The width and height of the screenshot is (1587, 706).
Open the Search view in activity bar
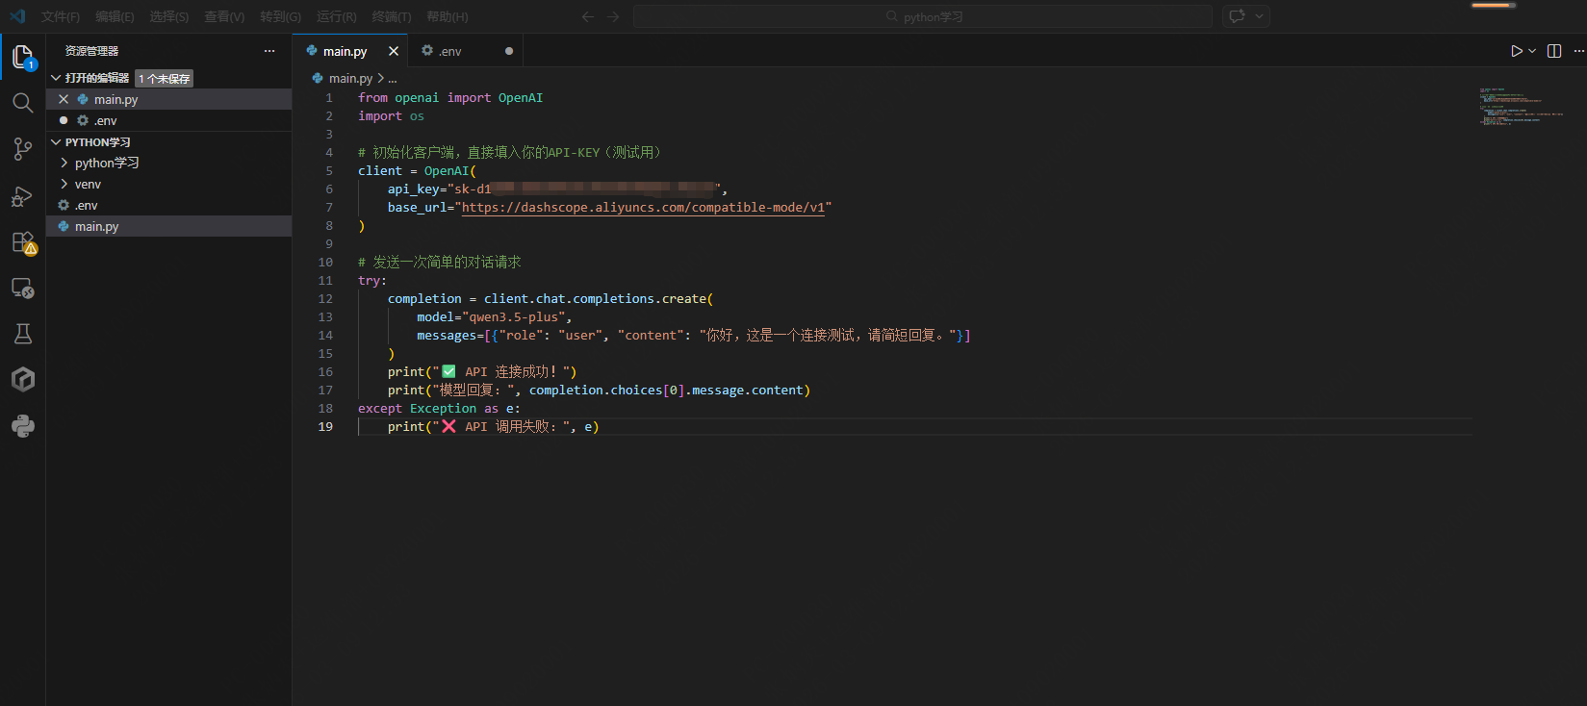click(x=23, y=103)
